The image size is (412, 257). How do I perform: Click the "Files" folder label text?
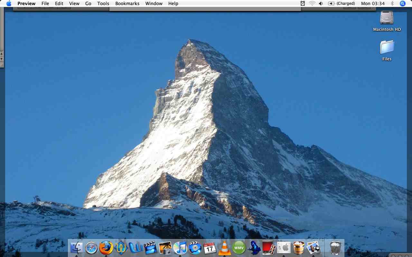(x=387, y=59)
